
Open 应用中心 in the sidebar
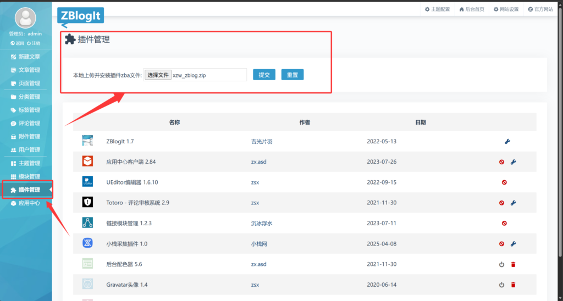pos(25,203)
